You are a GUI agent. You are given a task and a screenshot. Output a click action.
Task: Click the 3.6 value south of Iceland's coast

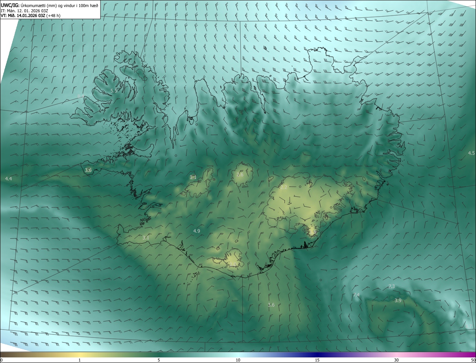point(271,305)
